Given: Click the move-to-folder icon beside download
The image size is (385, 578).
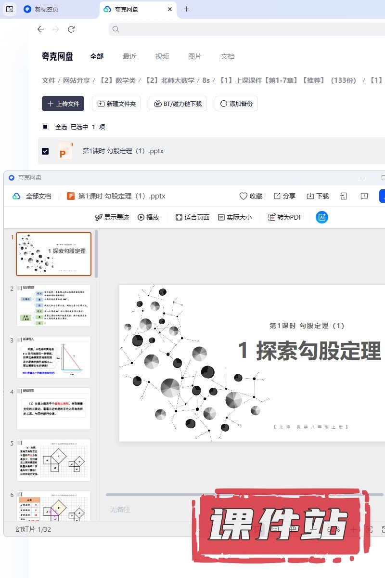Looking at the screenshot, I should tap(344, 196).
